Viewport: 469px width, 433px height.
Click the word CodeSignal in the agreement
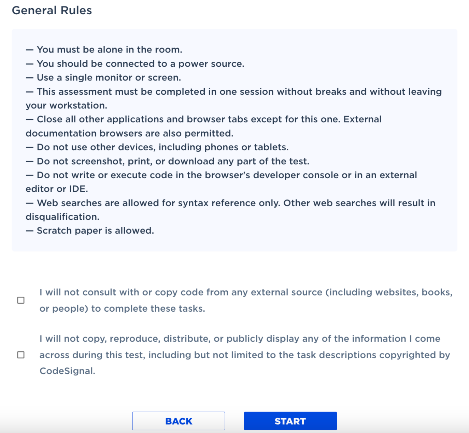[x=67, y=371]
